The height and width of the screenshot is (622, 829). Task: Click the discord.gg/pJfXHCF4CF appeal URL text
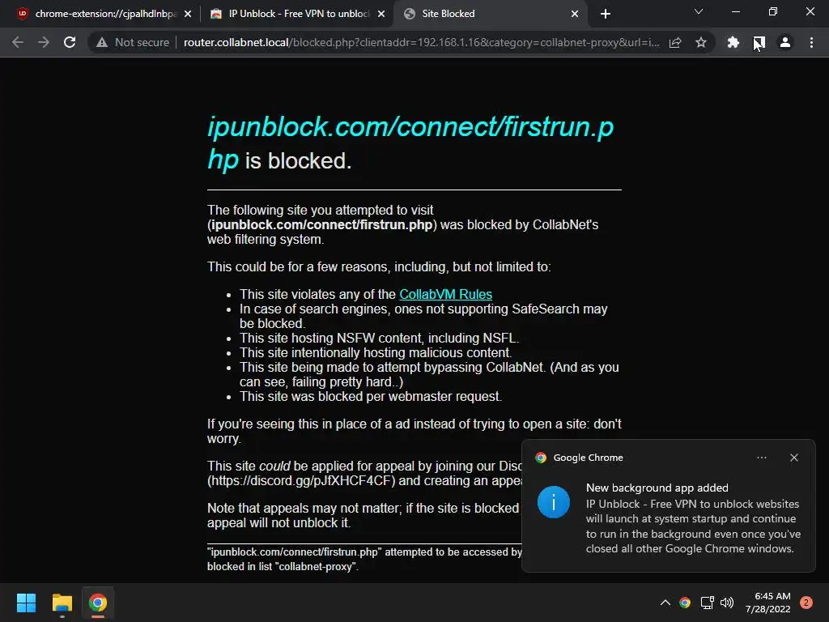tap(301, 480)
